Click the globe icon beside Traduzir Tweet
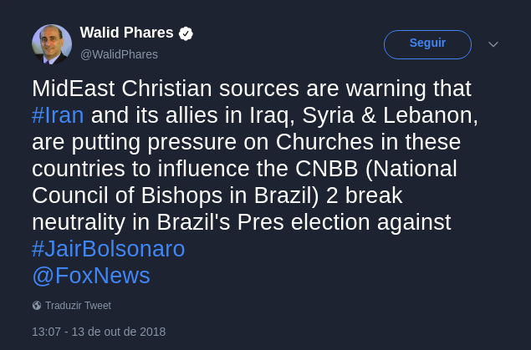Viewport: 531px width, 350px height. tap(37, 306)
